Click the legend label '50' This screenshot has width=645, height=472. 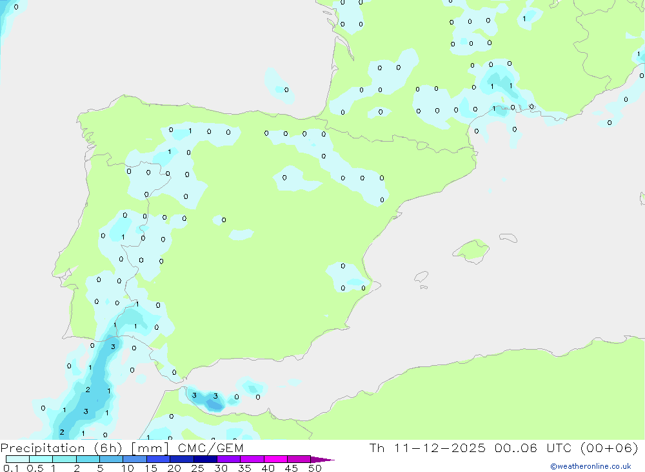[x=315, y=468]
